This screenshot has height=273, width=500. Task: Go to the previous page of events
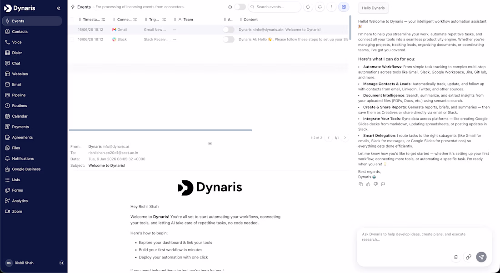pyautogui.click(x=329, y=138)
